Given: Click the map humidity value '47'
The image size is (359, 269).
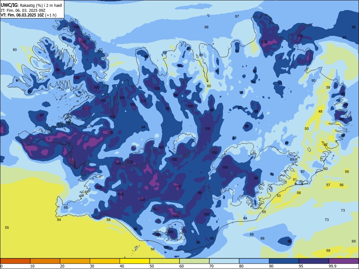Looking at the screenshot, I should [326, 145].
